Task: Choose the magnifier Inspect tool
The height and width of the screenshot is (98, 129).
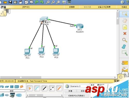Action: point(125,40)
